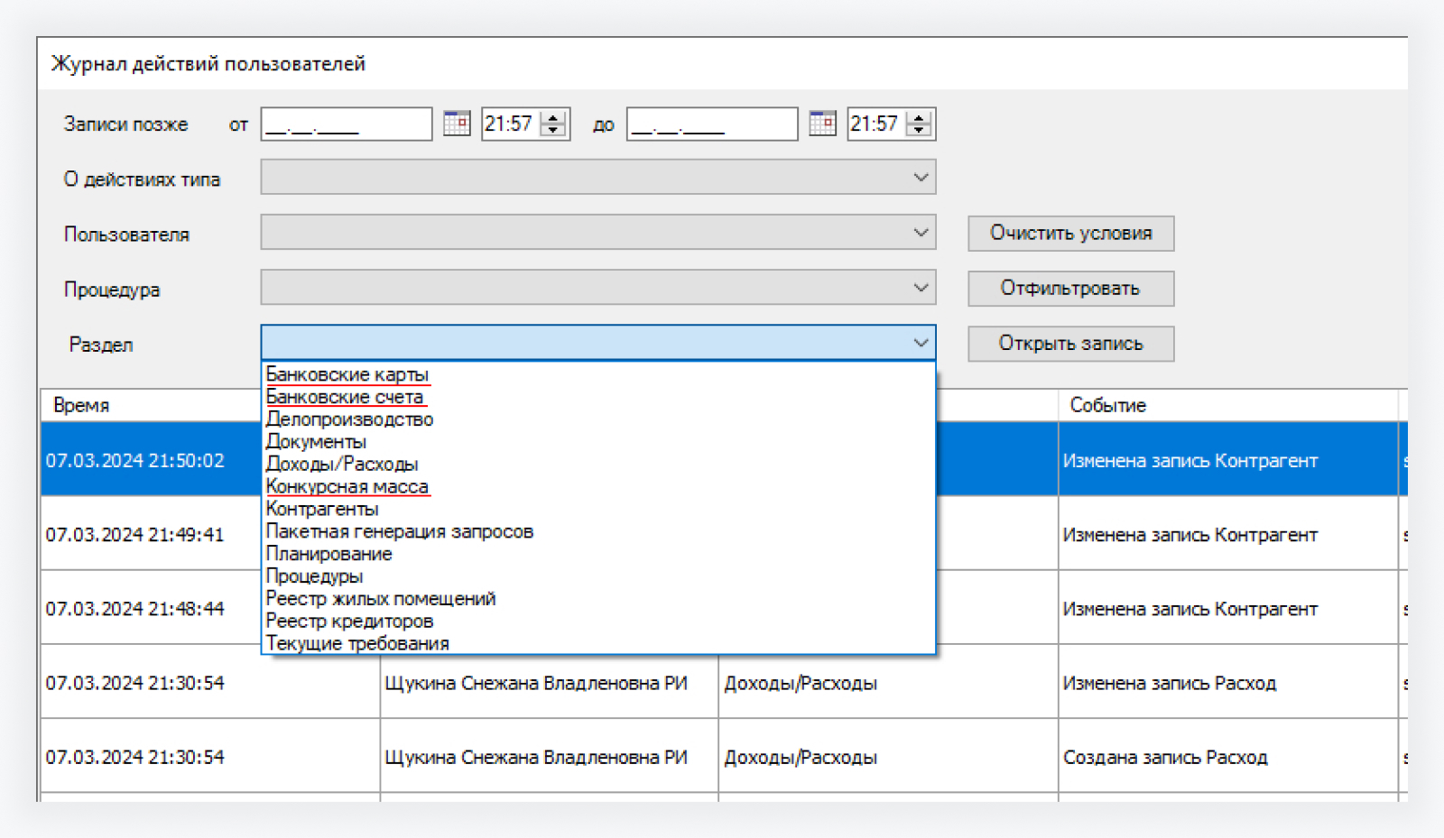Click the 'до' date input field

pos(712,124)
